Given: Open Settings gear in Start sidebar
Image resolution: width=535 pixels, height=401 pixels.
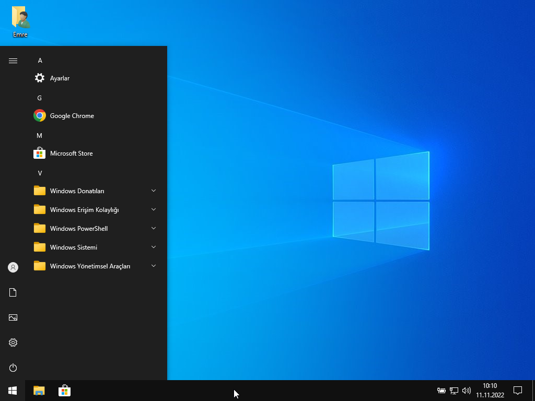Looking at the screenshot, I should click(13, 342).
